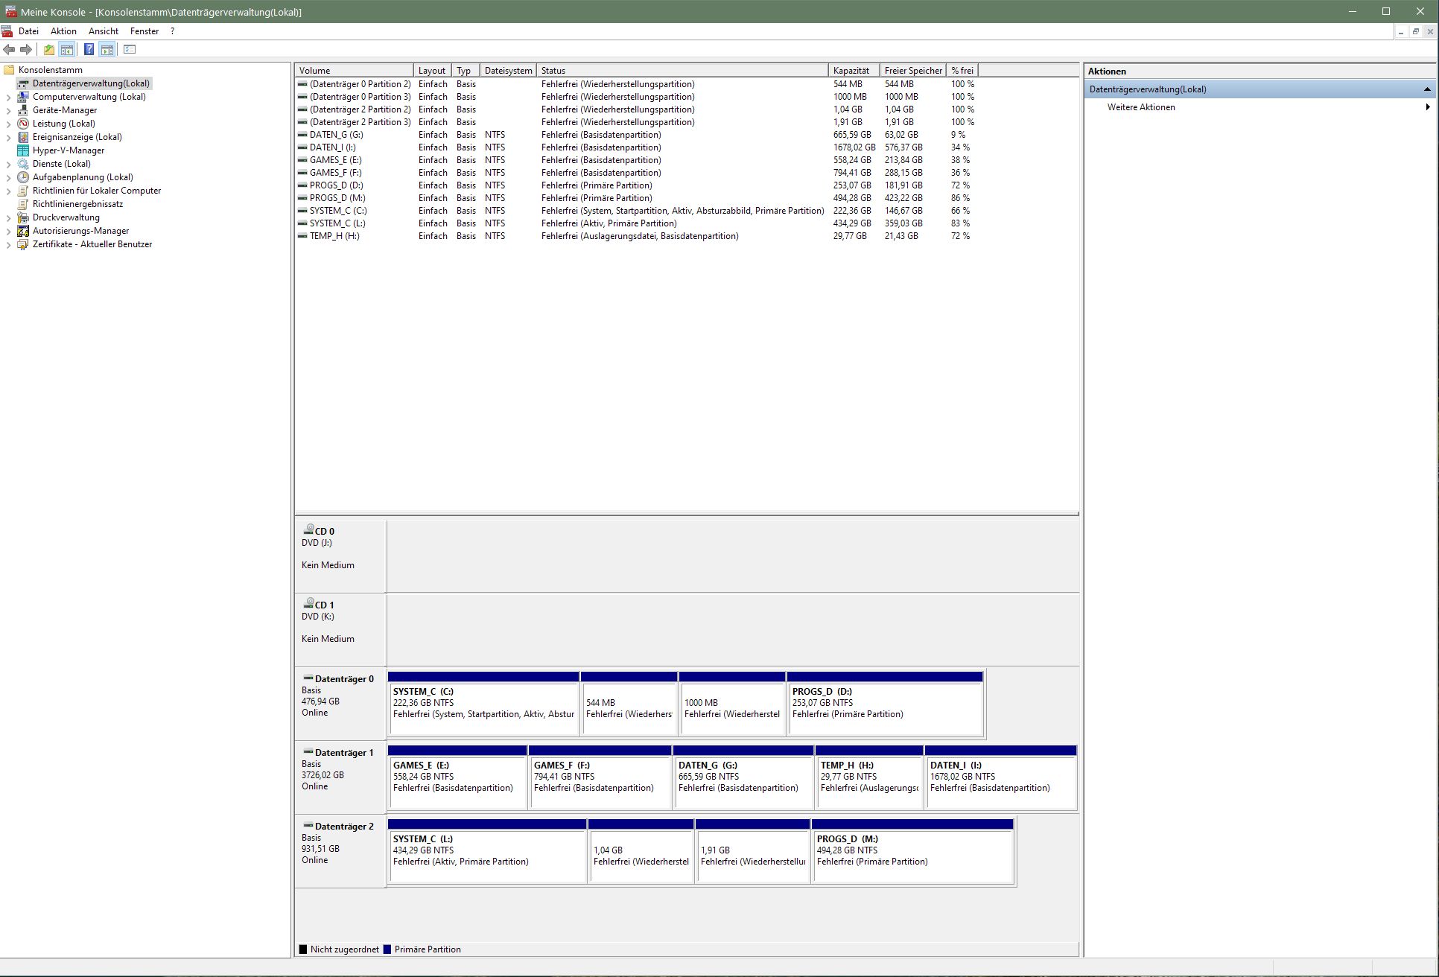Collapse the Datenträgerverwaltung(Lokal) actions header
The height and width of the screenshot is (977, 1439).
[1426, 89]
